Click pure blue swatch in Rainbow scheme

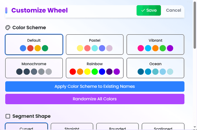pyautogui.click(x=102, y=71)
